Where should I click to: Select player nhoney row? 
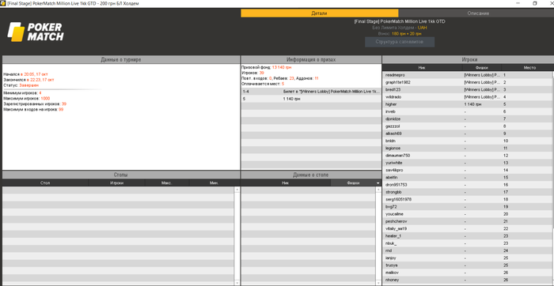466,280
